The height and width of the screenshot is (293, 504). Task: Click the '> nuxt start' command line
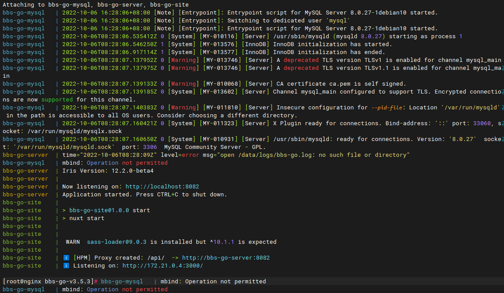[83, 218]
